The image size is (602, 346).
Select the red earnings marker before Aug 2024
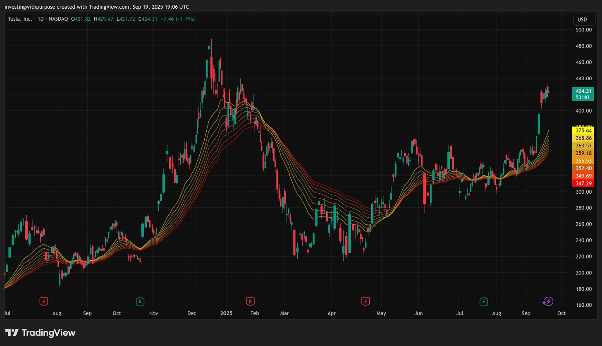pos(43,301)
